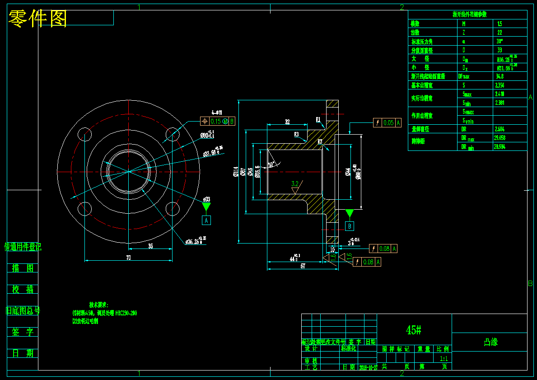The height and width of the screenshot is (380, 537).
Task: Click the '35' dimension under the front view
Action: click(150, 246)
